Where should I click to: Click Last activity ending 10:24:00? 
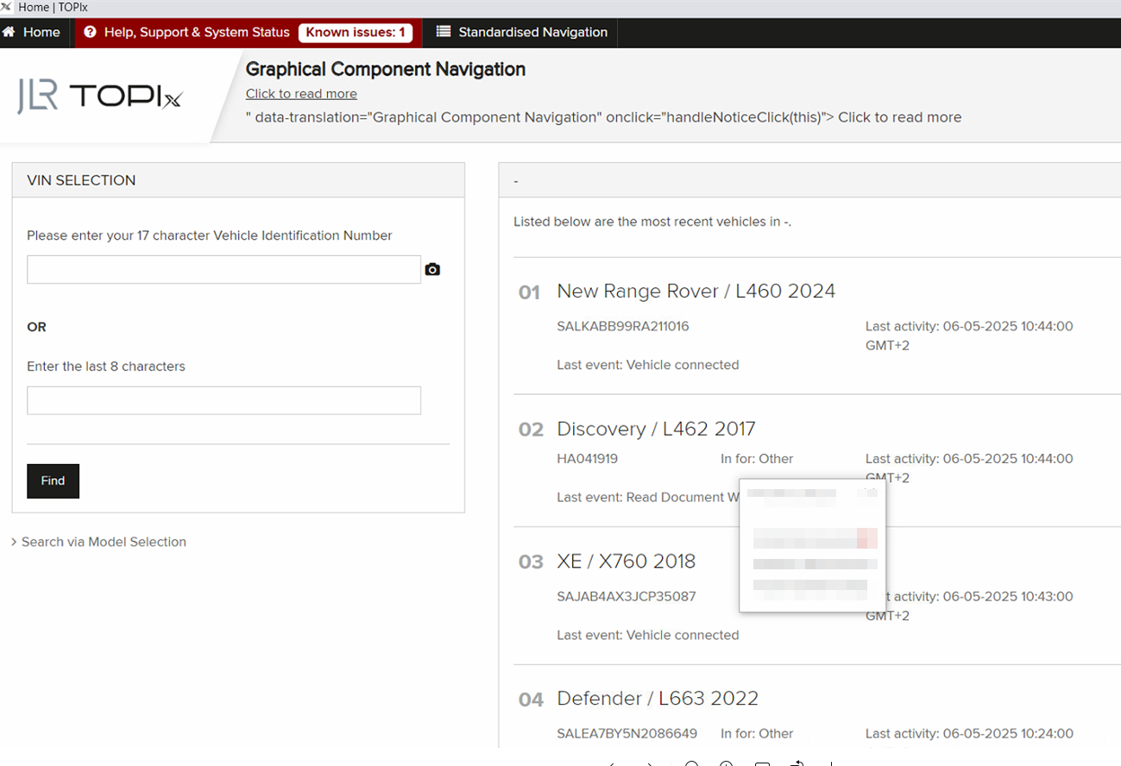tap(969, 734)
